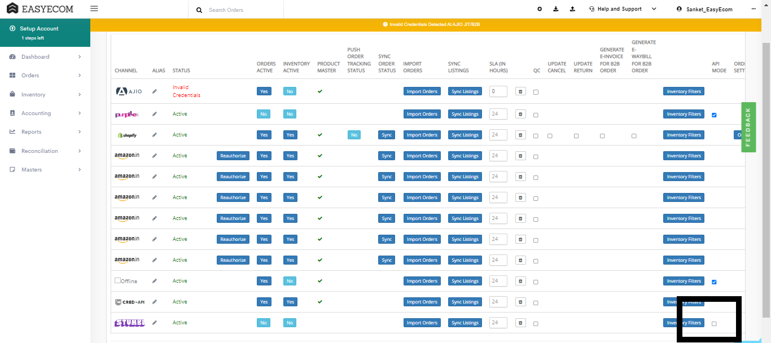Viewport: 771px width, 343px height.
Task: Tick QC checkbox for Shopify
Action: click(x=536, y=136)
